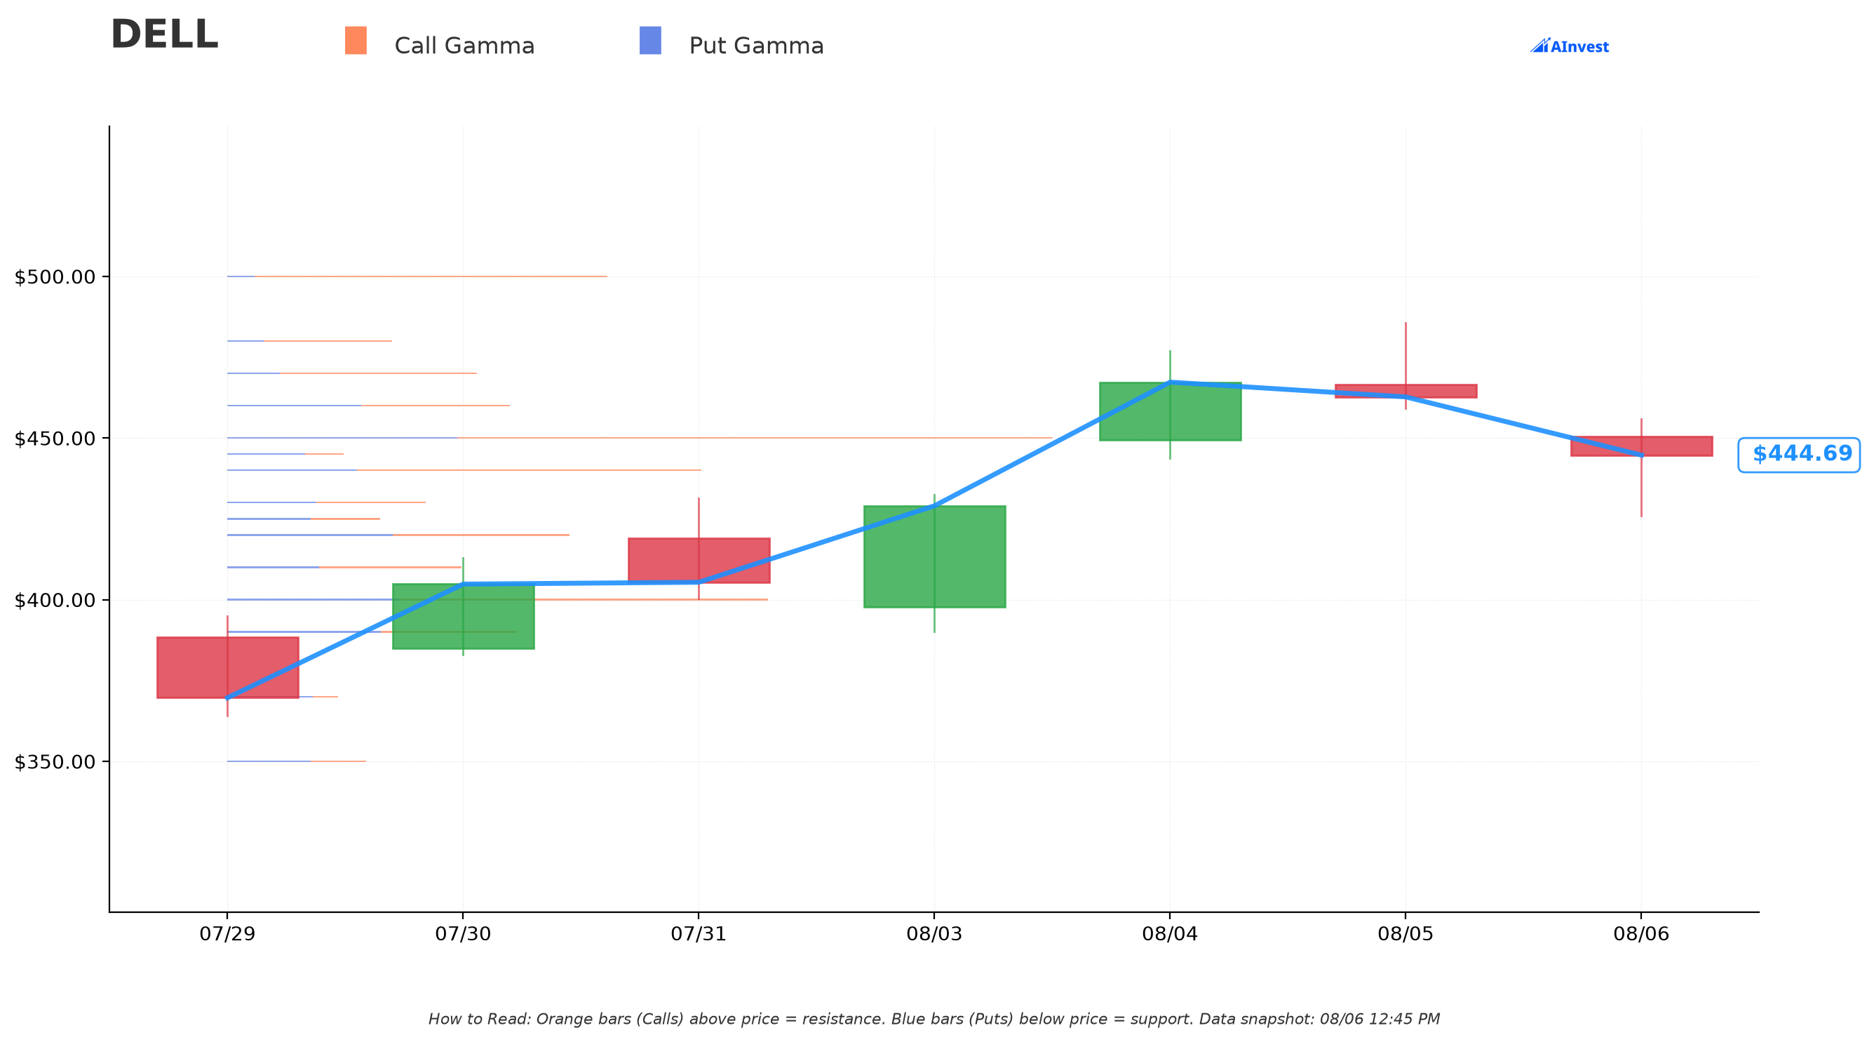Click the $444.69 current price label
Image resolution: width=1867 pixels, height=1042 pixels.
[x=1799, y=455]
